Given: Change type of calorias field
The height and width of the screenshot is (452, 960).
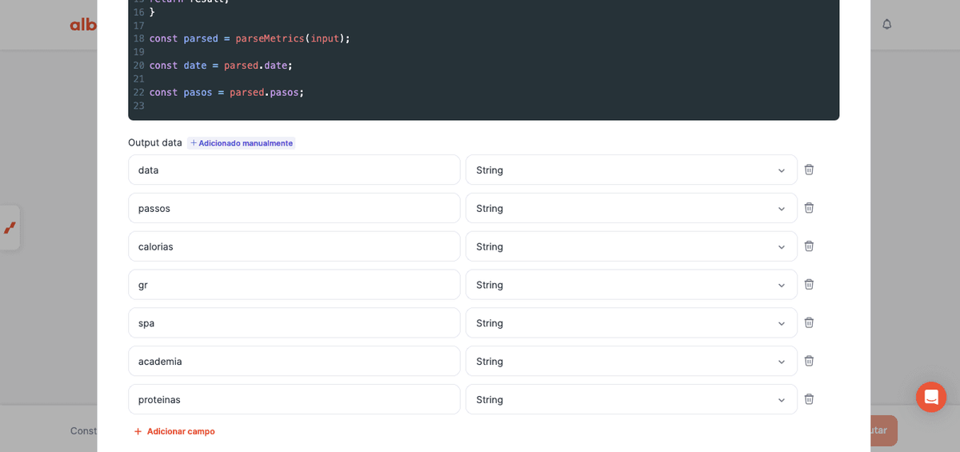Looking at the screenshot, I should [631, 246].
